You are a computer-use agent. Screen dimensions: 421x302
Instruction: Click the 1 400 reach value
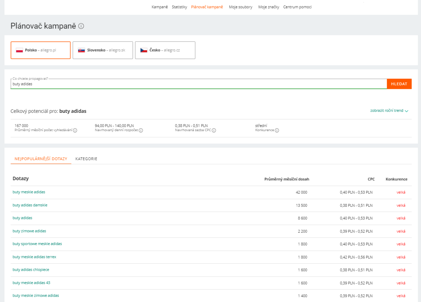pos(302,296)
